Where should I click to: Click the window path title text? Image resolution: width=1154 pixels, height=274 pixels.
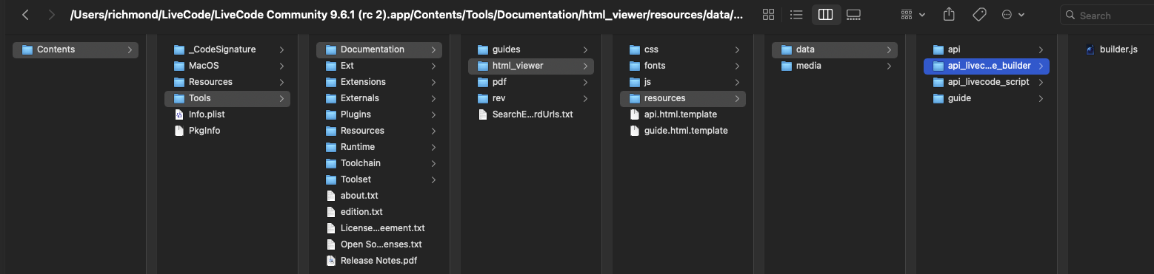tap(407, 15)
